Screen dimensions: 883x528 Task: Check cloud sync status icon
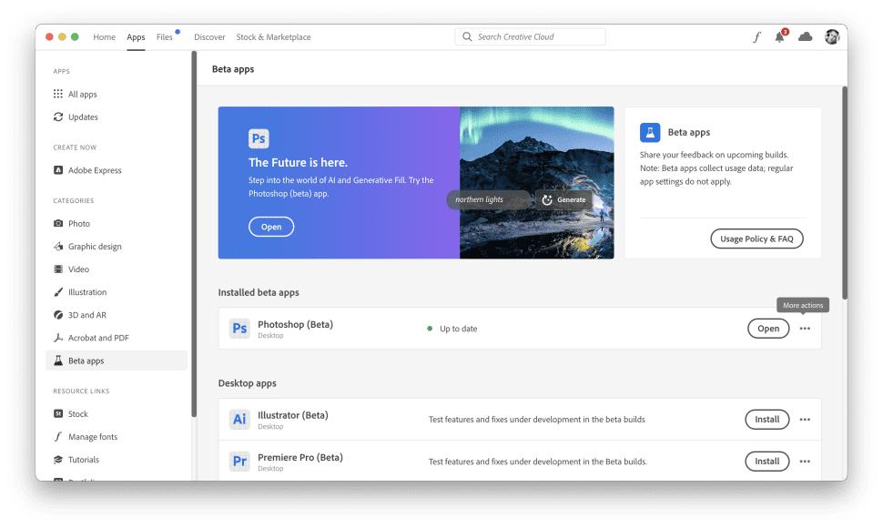pyautogui.click(x=806, y=36)
